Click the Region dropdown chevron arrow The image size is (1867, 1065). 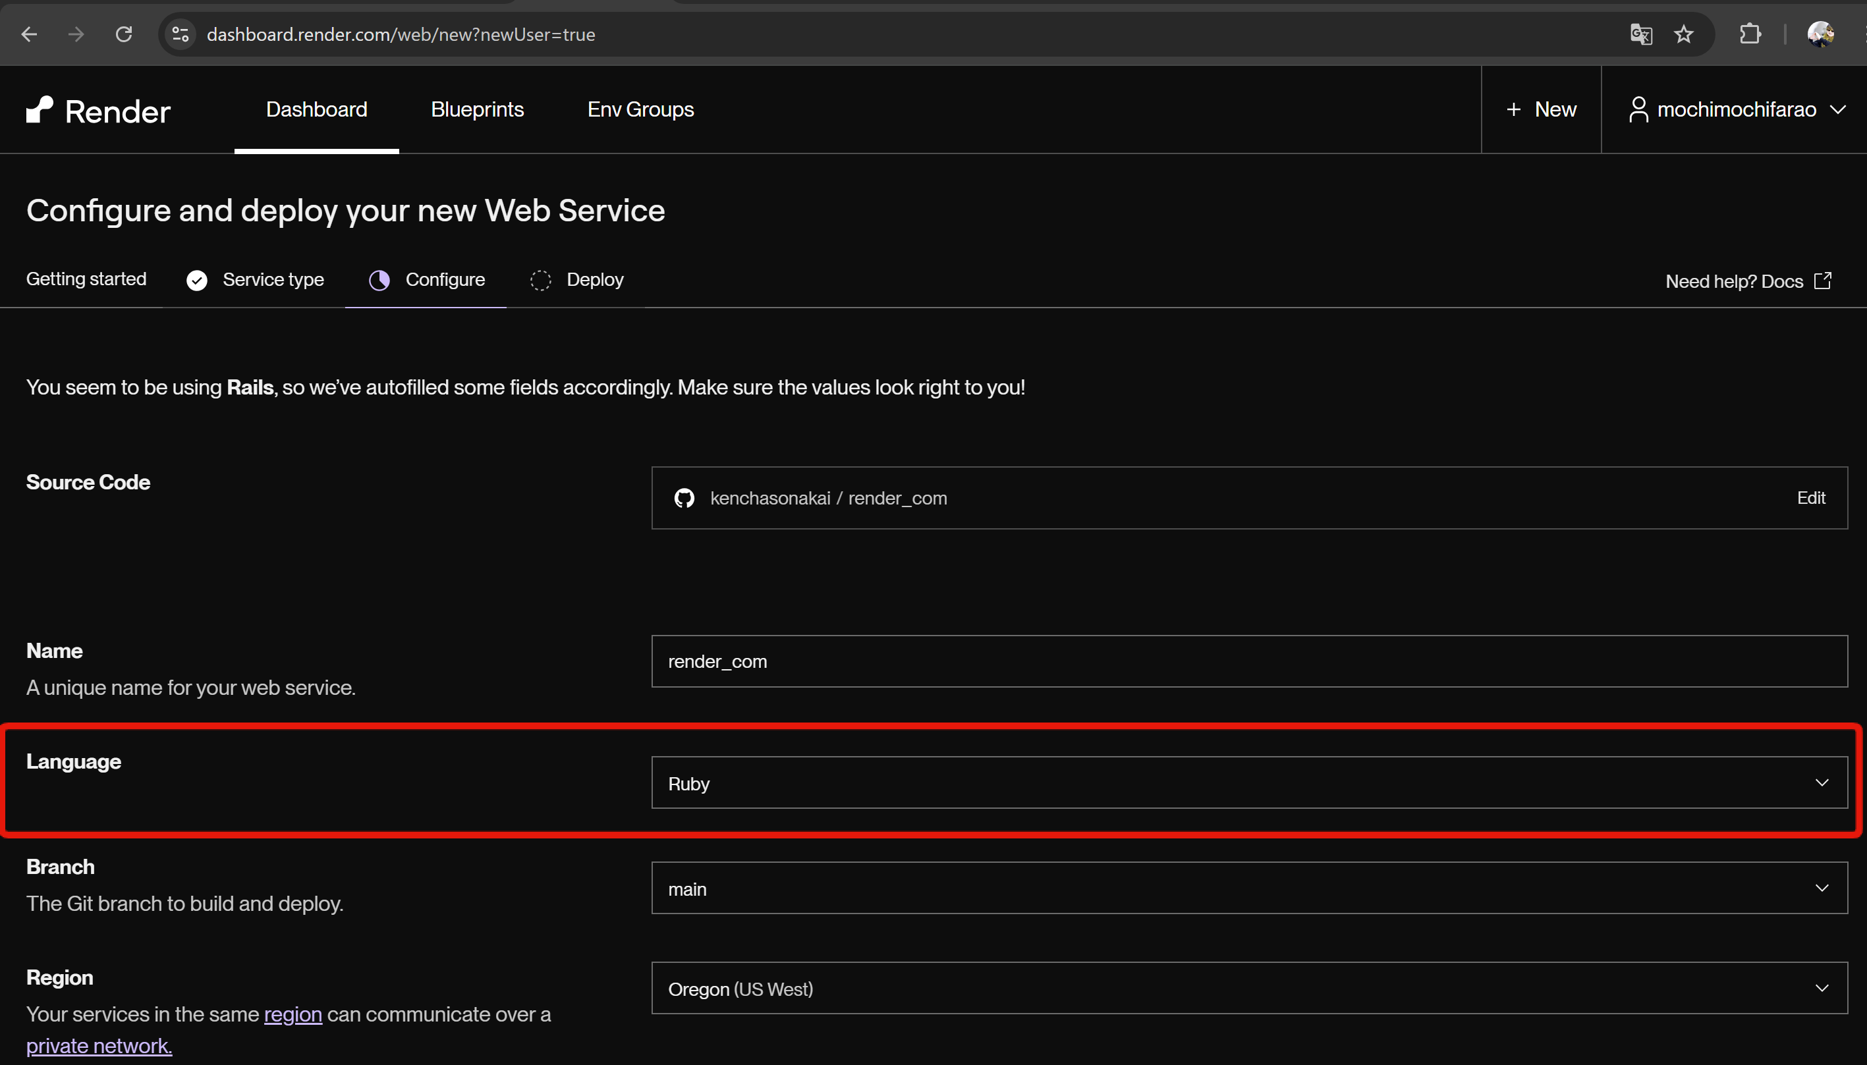pos(1822,988)
